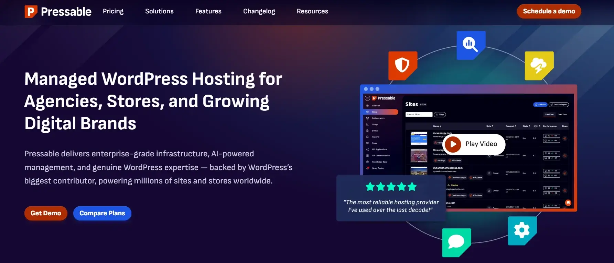Switch to Card View tab in preview
The width and height of the screenshot is (614, 263).
click(562, 115)
